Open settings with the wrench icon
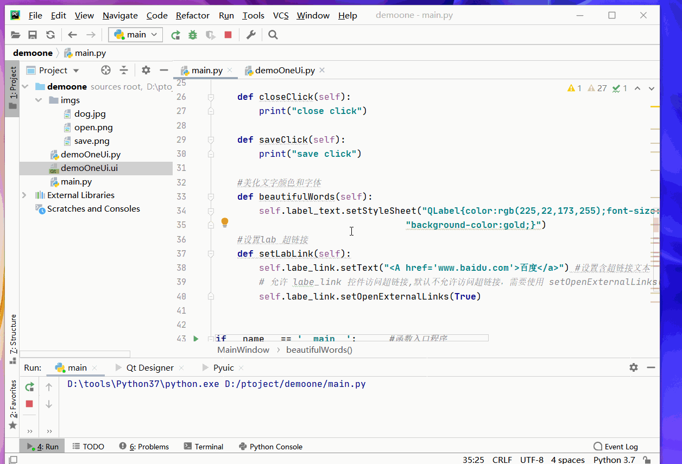This screenshot has height=464, width=682. pos(251,35)
